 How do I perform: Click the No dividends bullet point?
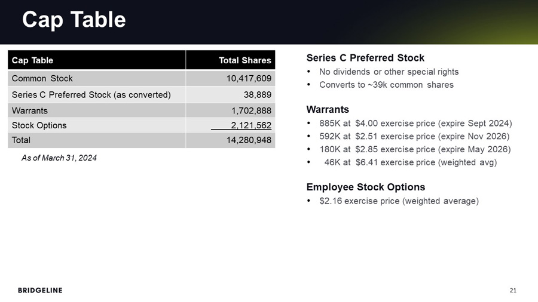pyautogui.click(x=389, y=72)
